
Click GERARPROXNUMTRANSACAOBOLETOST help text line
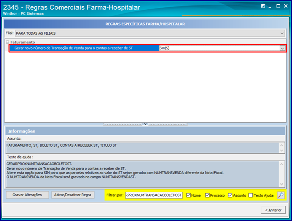pyautogui.click(x=40, y=164)
